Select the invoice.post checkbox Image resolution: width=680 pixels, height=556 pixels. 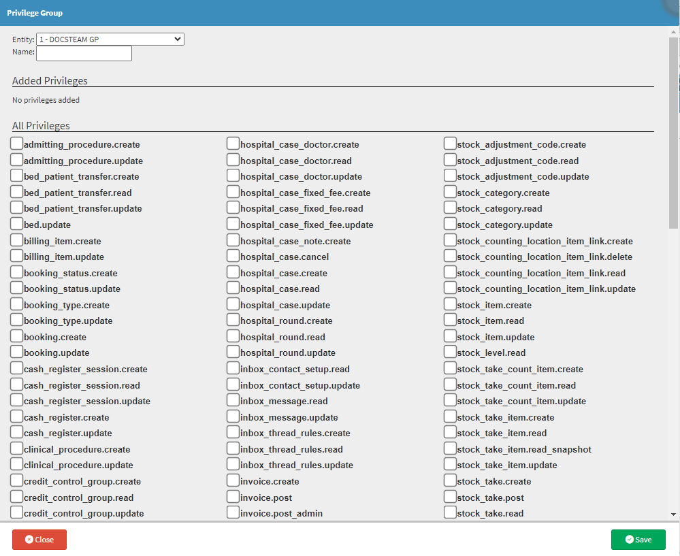click(233, 497)
